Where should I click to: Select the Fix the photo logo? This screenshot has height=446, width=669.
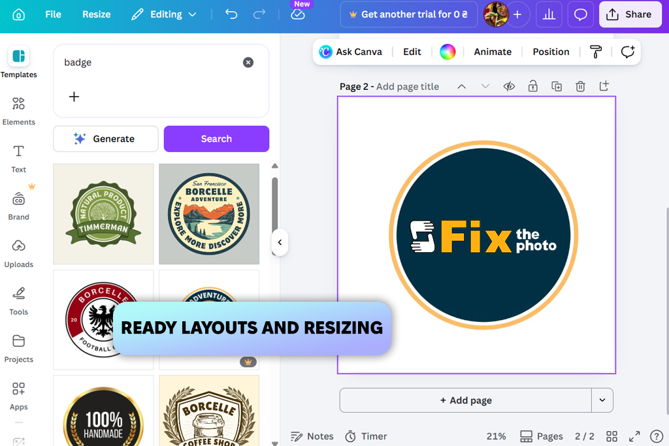(483, 236)
